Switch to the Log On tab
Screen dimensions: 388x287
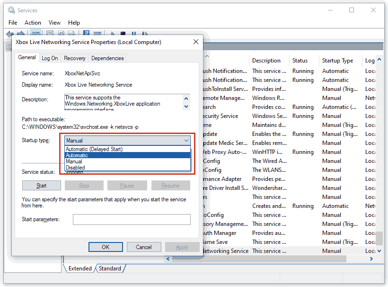click(50, 58)
